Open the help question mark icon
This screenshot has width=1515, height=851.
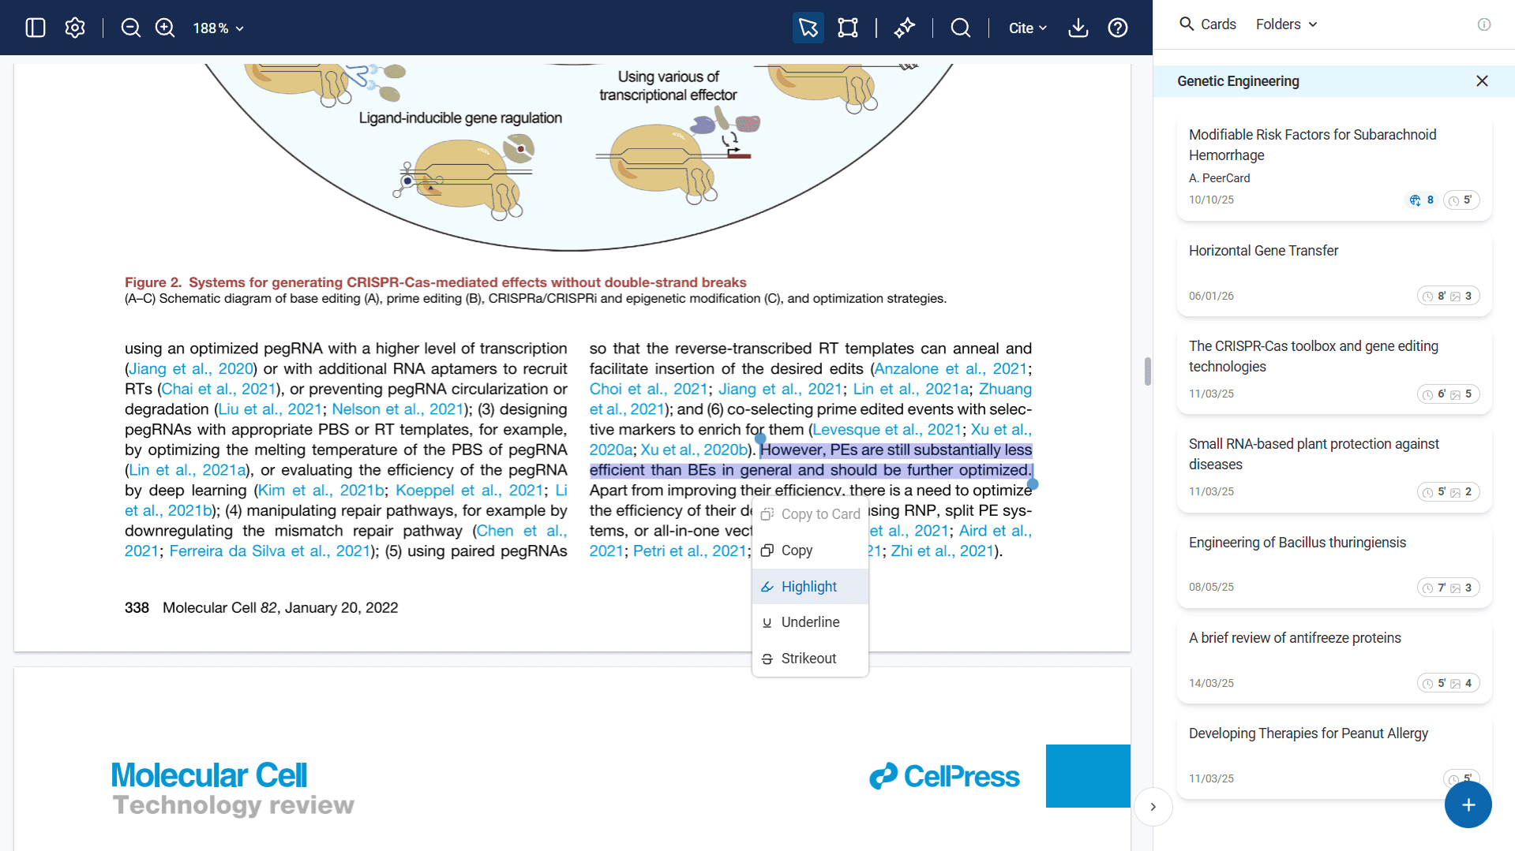click(x=1117, y=28)
